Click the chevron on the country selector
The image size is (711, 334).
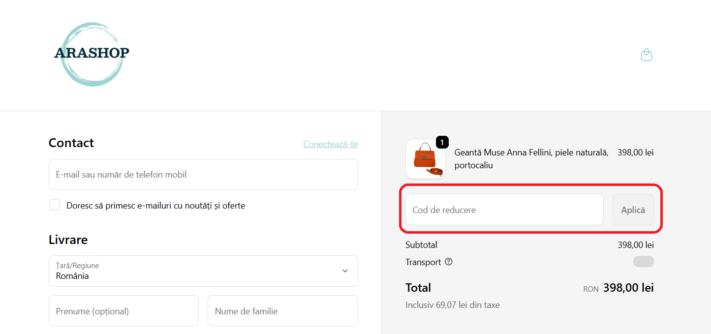coord(344,271)
